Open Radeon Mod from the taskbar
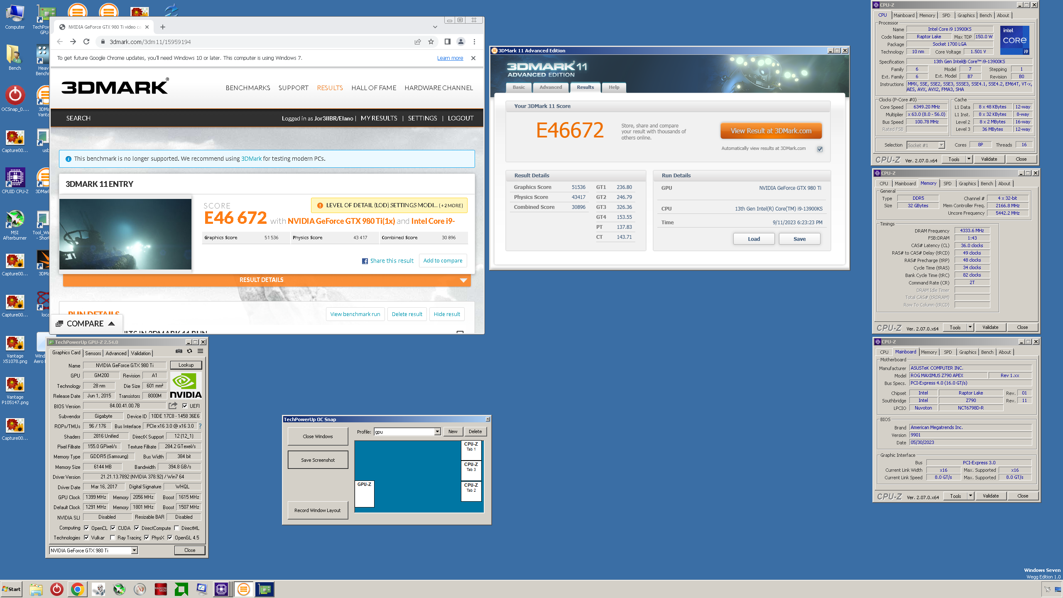This screenshot has width=1063, height=598. coord(161,589)
